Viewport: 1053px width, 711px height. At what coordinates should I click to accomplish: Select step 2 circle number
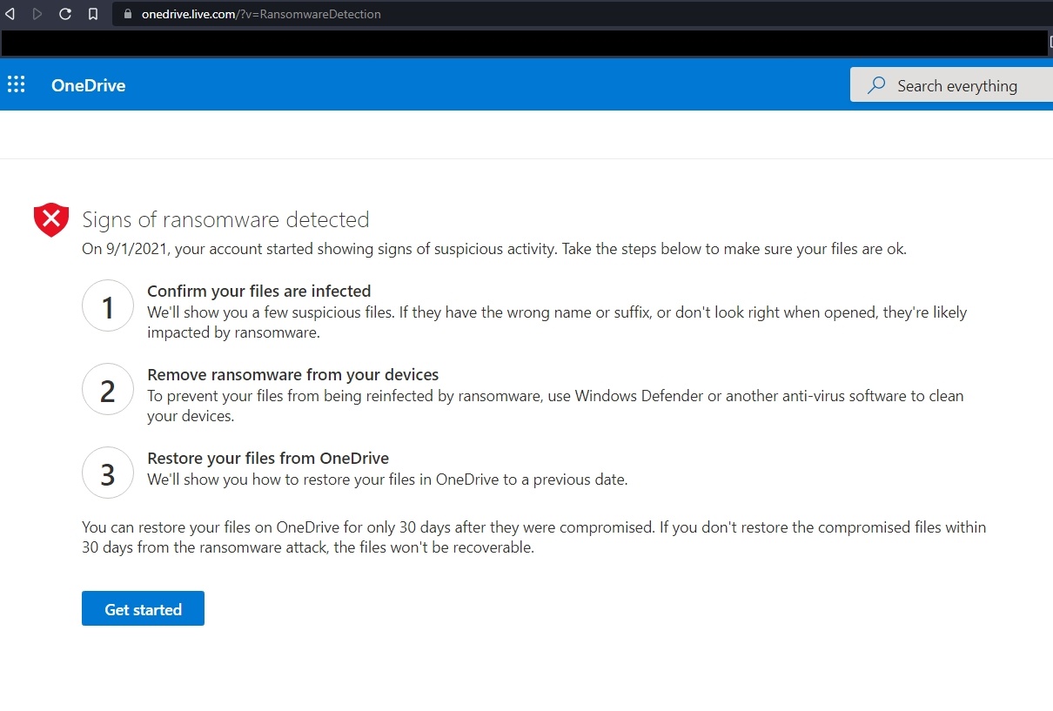click(x=108, y=390)
